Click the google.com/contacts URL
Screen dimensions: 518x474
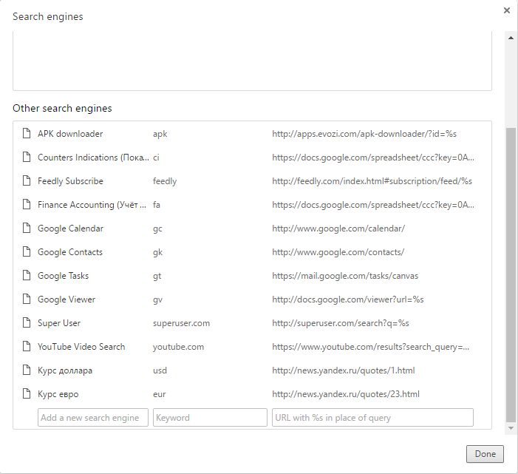tap(338, 252)
